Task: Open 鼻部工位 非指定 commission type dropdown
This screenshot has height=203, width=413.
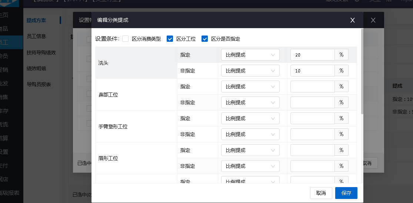Action: (250, 102)
